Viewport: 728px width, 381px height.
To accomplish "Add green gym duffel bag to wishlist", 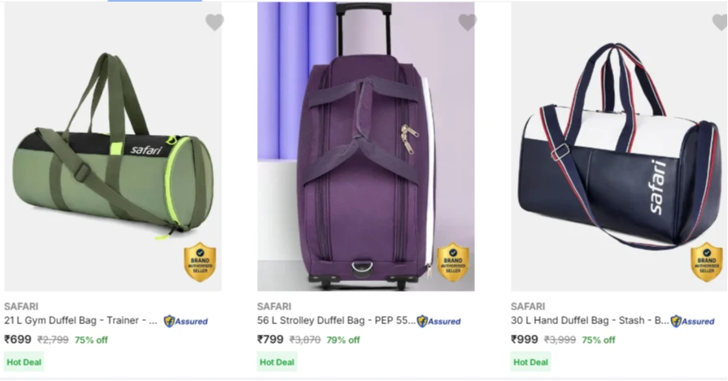I will [x=215, y=22].
